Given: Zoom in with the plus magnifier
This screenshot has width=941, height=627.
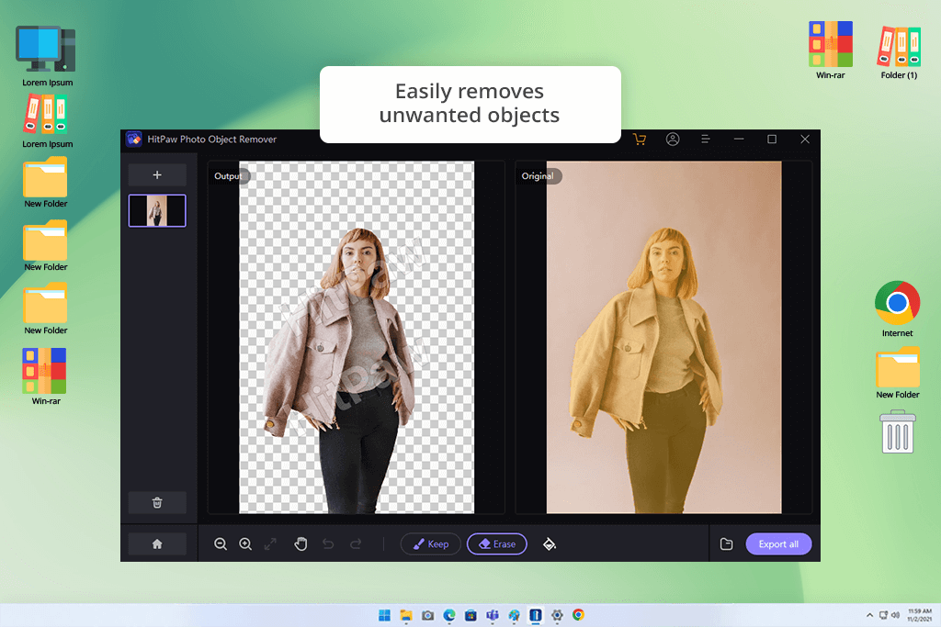Looking at the screenshot, I should tap(245, 543).
